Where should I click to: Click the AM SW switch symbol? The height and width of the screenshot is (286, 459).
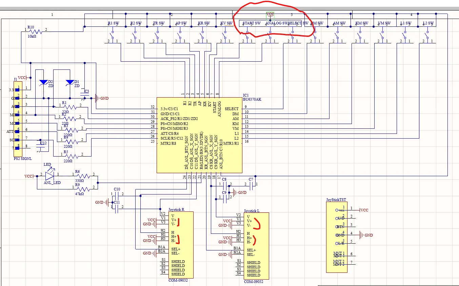pyautogui.click(x=337, y=35)
